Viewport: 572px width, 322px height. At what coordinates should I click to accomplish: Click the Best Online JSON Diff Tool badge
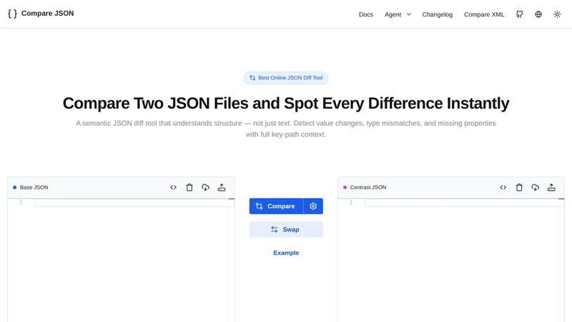click(286, 78)
